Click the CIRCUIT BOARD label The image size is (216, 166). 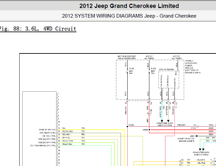tap(166, 69)
